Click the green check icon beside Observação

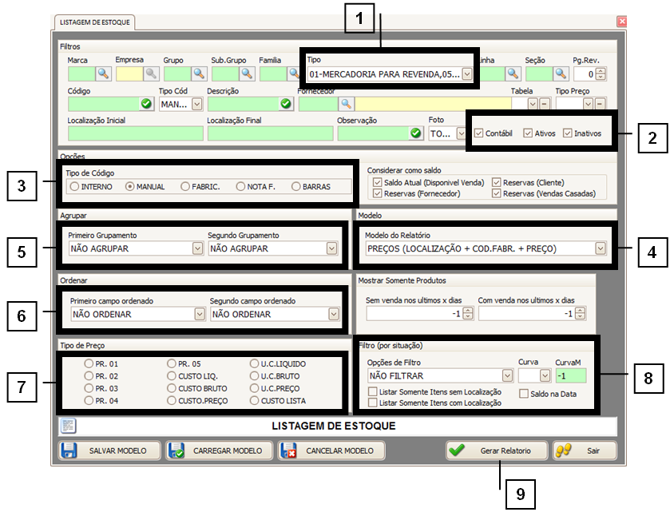(x=415, y=133)
